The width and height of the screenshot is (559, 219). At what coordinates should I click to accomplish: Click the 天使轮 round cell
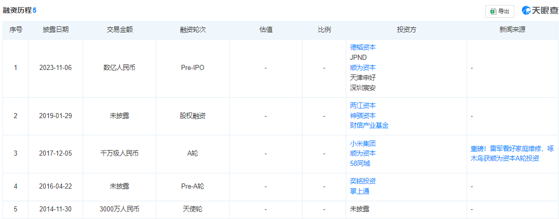[192, 209]
